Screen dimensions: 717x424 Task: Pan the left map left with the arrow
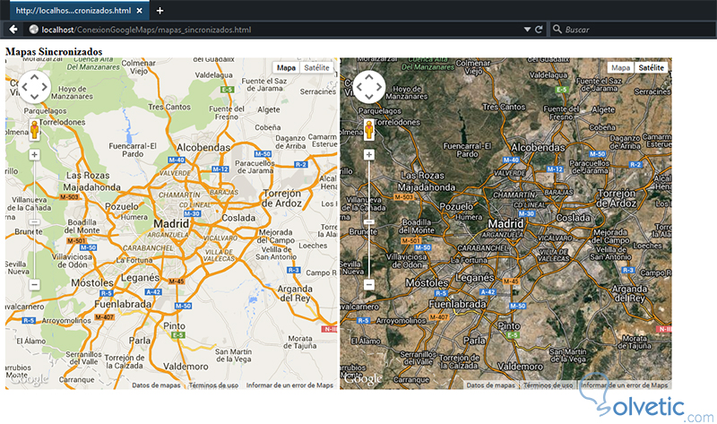(25, 87)
